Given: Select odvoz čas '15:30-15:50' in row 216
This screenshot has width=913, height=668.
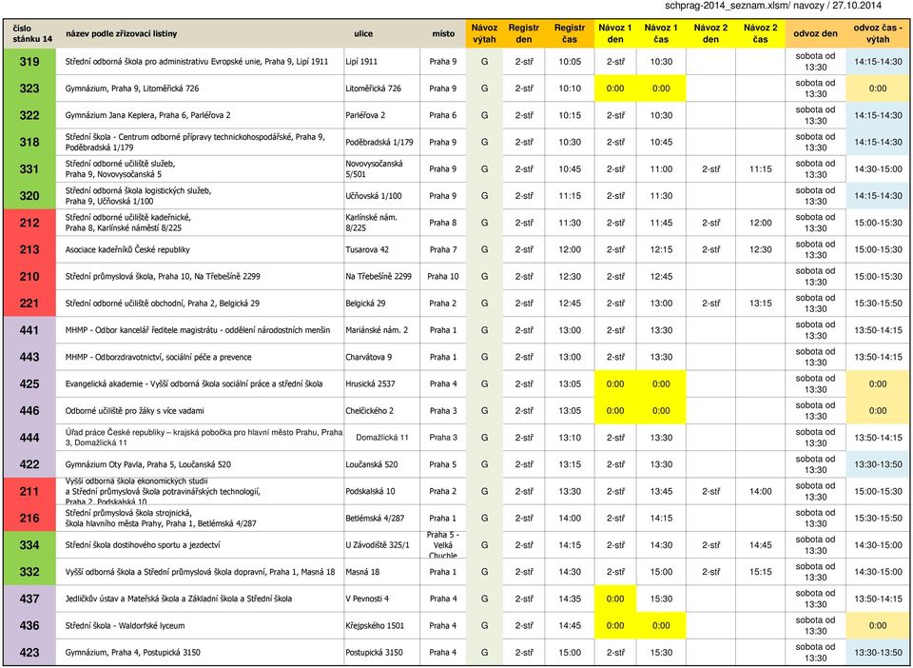Looking at the screenshot, I should [x=878, y=518].
